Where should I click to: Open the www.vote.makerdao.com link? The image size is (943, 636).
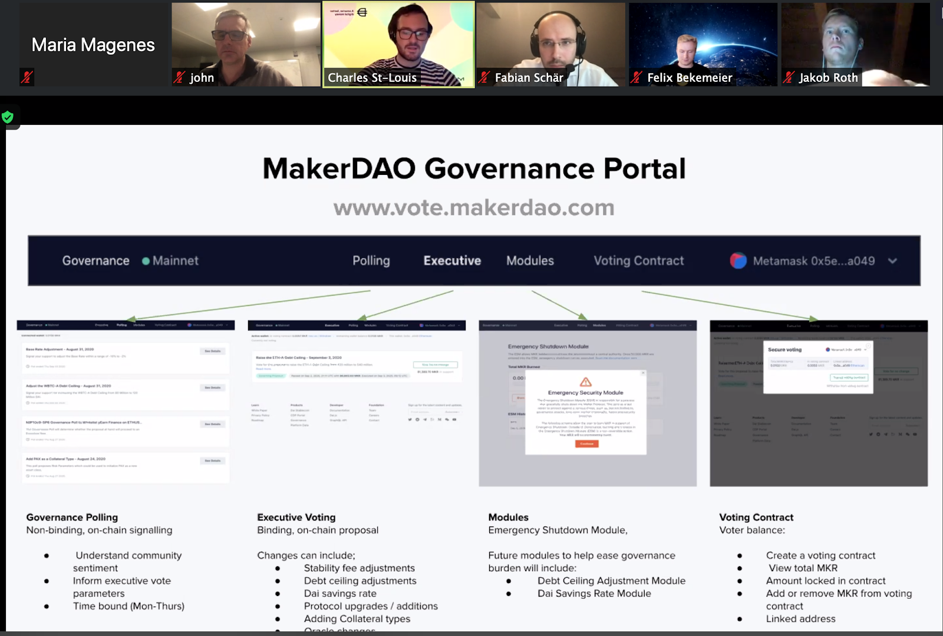[474, 208]
